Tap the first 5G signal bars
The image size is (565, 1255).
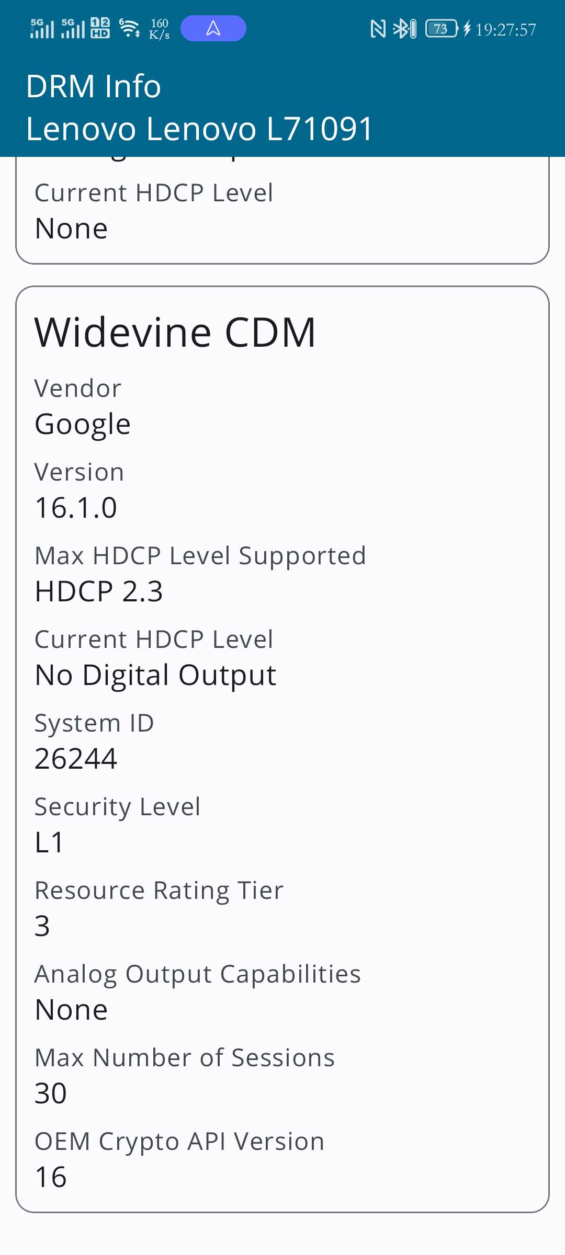(x=42, y=28)
